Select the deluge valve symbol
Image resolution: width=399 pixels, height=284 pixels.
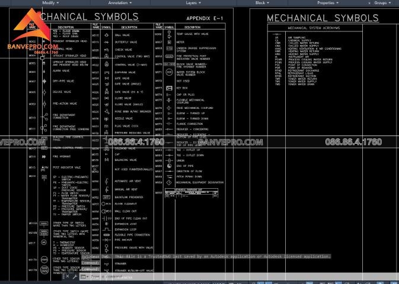[x=44, y=92]
